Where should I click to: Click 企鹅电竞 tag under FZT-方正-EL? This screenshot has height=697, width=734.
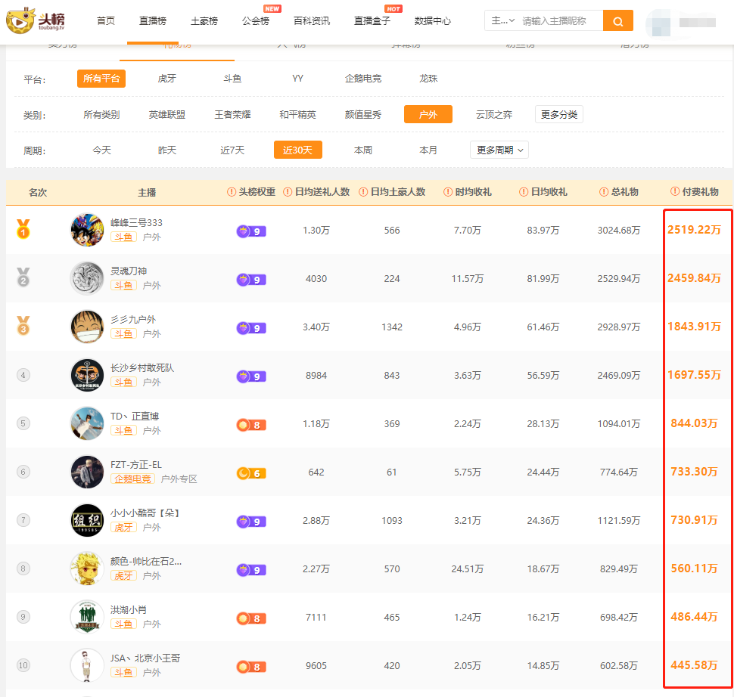[133, 479]
